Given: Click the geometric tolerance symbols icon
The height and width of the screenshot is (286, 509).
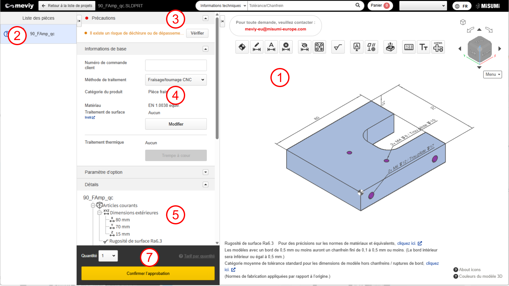Looking at the screenshot, I should click(371, 47).
